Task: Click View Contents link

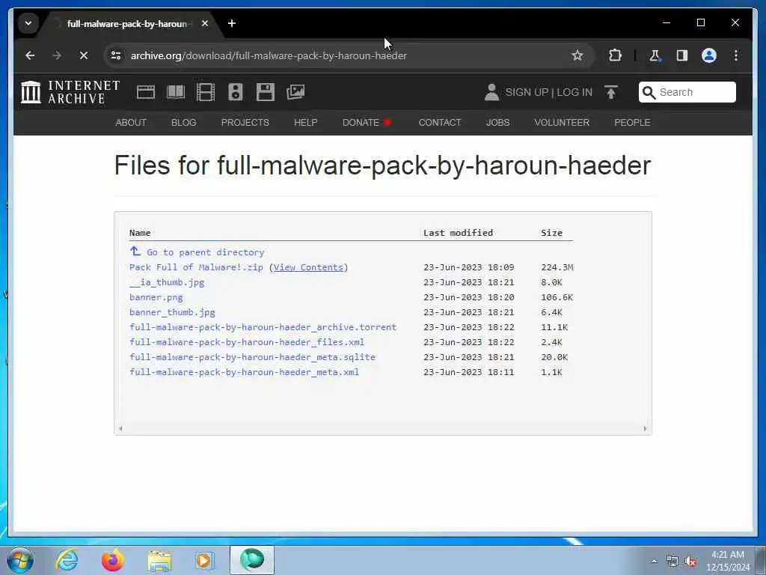Action: click(308, 267)
